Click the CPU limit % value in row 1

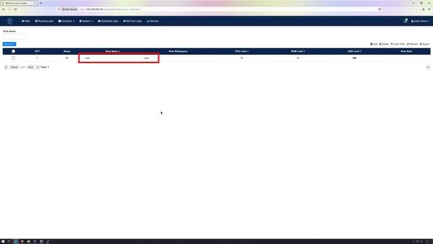[242, 58]
